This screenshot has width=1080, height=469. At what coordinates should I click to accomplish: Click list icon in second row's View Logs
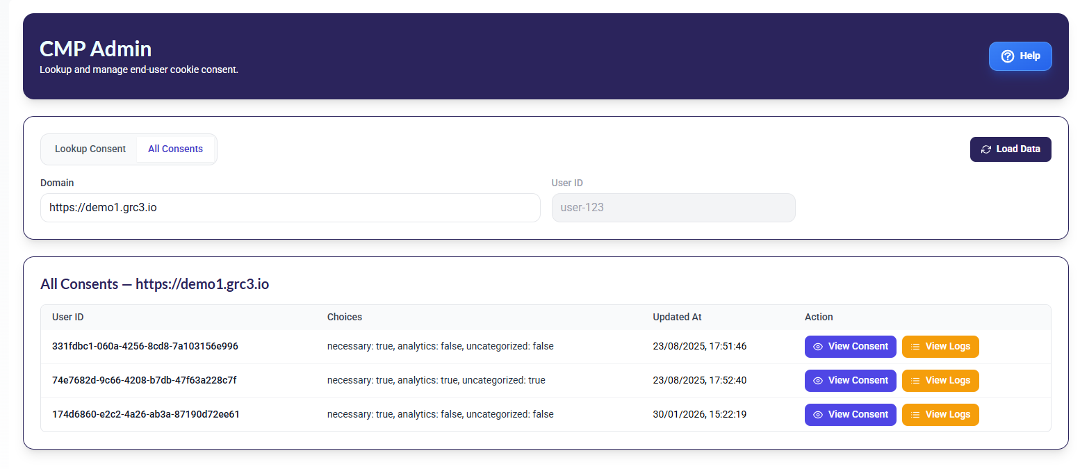(x=915, y=381)
